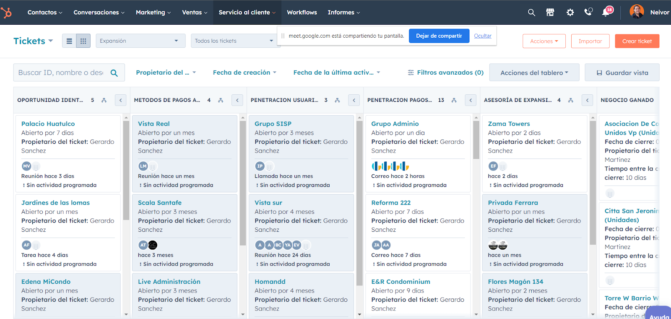
Task: Open the Expansión pipeline dropdown
Action: 140,41
